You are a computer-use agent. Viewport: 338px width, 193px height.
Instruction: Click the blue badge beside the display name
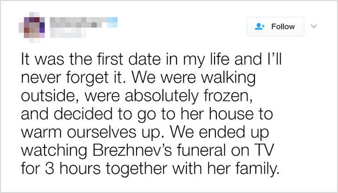point(112,22)
